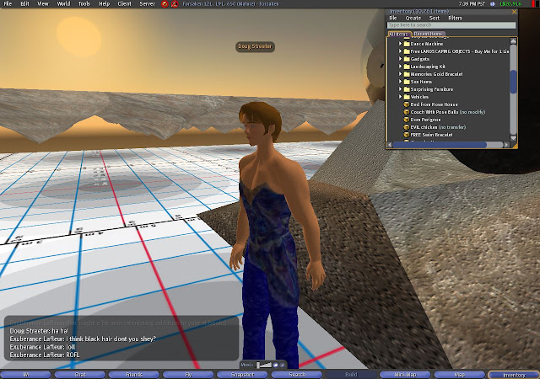540x379 pixels.
Task: Open the Help menu
Action: (104, 3)
